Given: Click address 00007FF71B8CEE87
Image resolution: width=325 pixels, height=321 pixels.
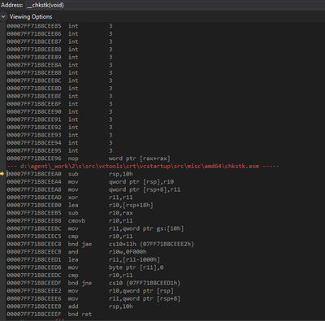Looking at the screenshot, I should [x=34, y=41].
